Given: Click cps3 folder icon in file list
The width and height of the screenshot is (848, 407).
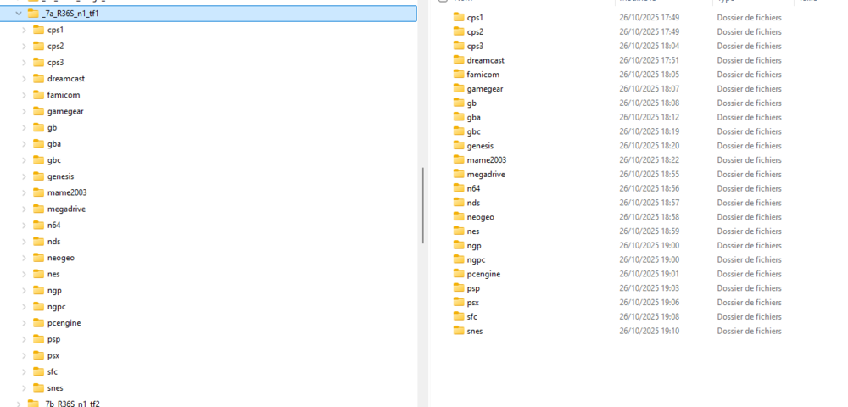Looking at the screenshot, I should (459, 46).
